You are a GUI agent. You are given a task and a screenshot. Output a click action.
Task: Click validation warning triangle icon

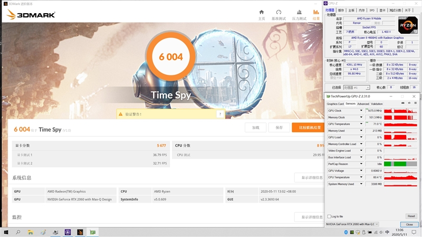(121, 114)
